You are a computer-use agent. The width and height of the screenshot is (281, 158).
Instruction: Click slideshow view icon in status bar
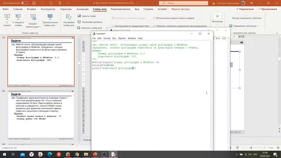[237, 148]
